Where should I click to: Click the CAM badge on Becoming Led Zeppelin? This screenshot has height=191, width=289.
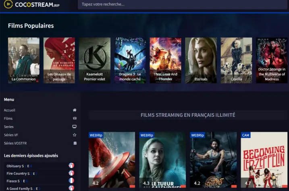[x=245, y=135]
